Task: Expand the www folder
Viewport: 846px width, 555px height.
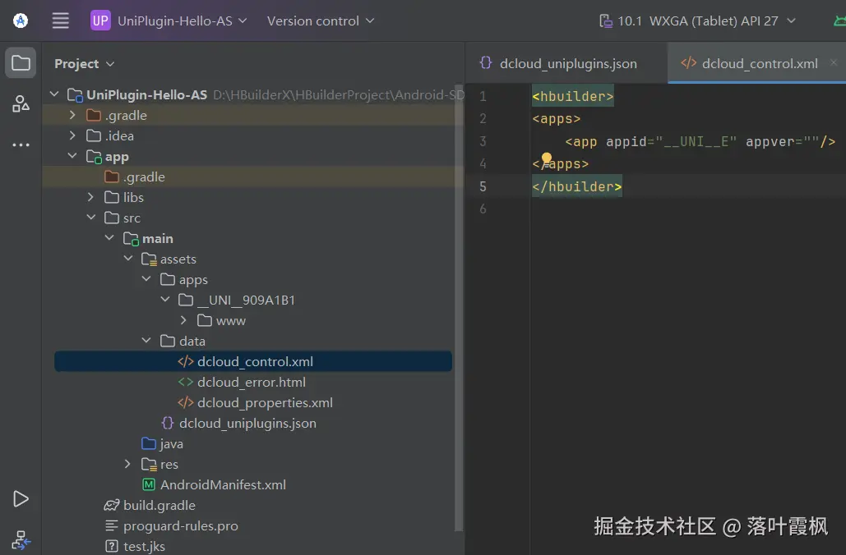Action: 183,320
